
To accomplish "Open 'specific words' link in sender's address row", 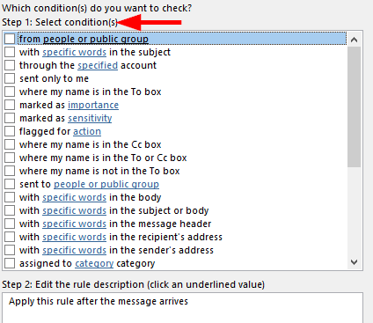I will point(74,250).
